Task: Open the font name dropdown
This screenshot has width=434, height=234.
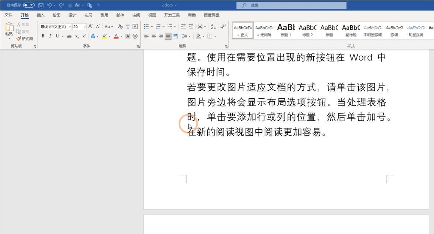Action: [70, 27]
